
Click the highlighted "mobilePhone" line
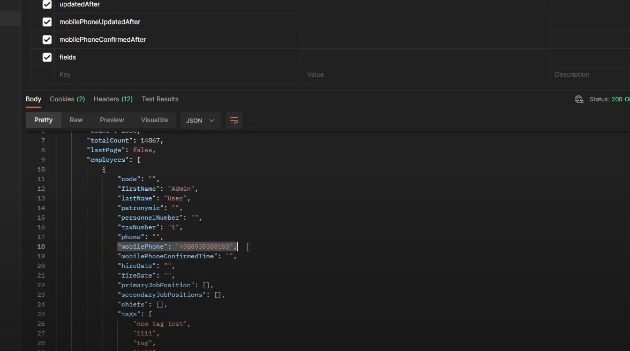click(x=177, y=247)
